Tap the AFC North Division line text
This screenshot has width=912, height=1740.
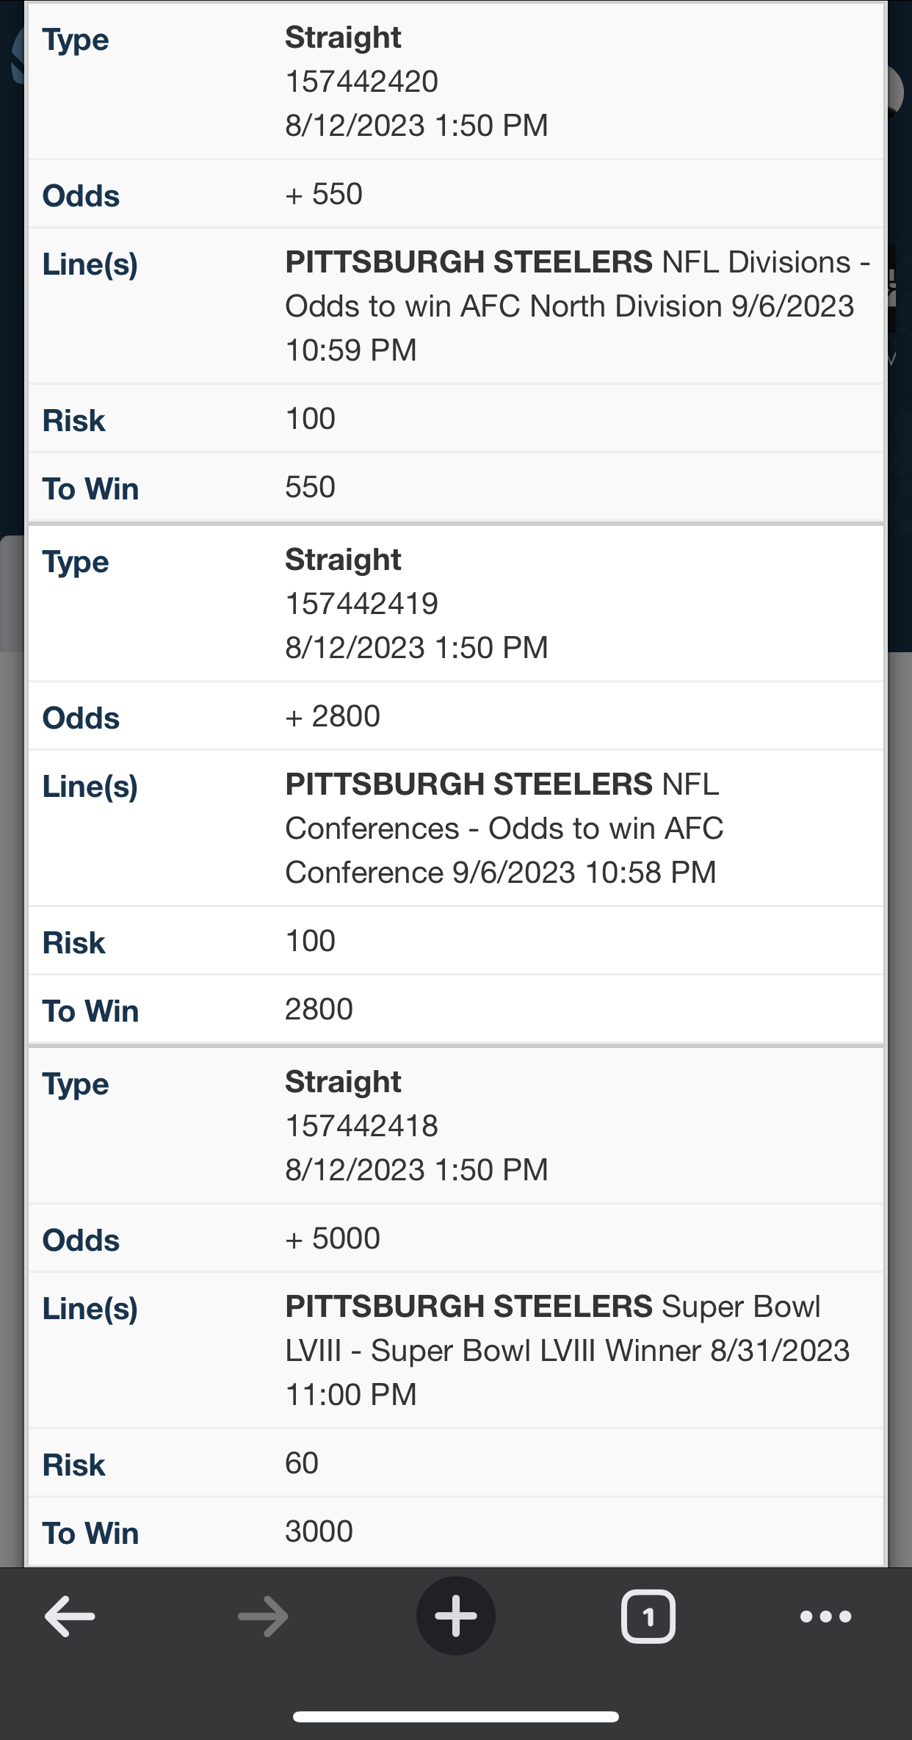coord(569,306)
